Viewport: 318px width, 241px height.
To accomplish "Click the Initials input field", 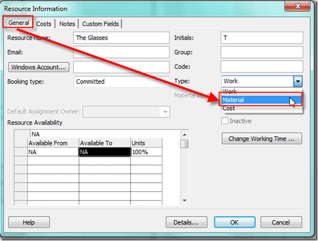I will pyautogui.click(x=262, y=38).
